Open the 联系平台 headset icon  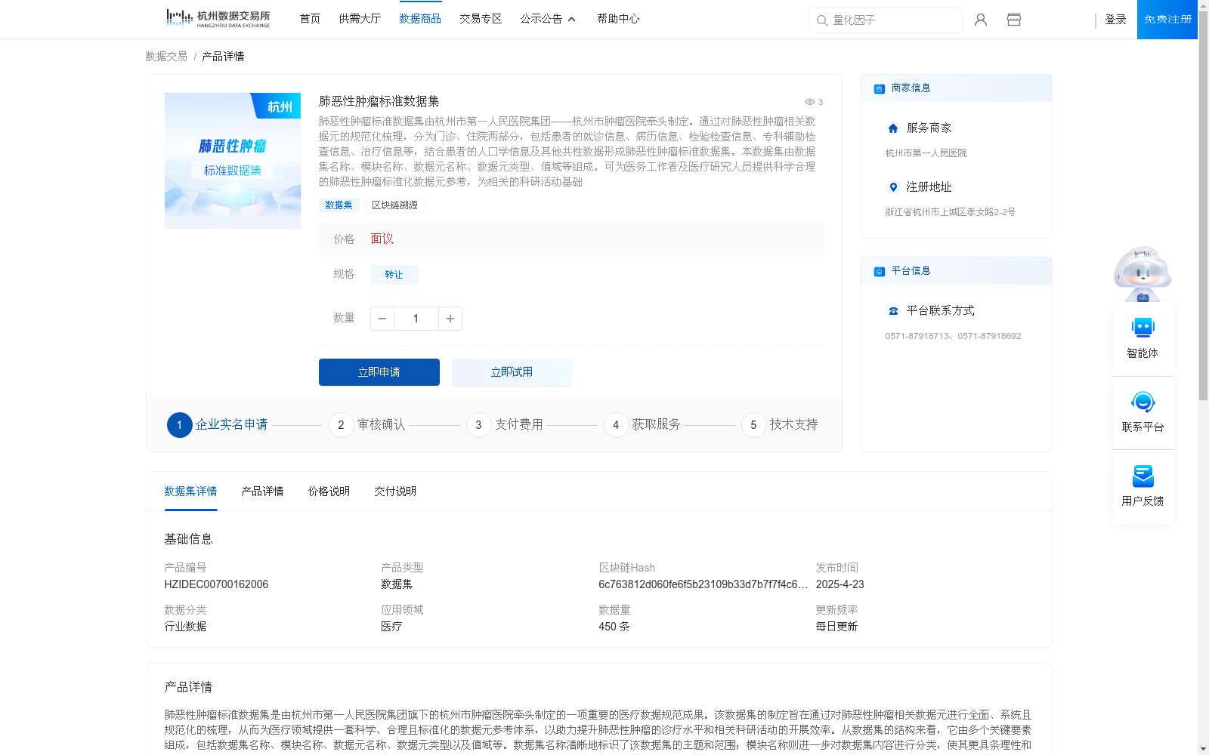click(x=1143, y=402)
